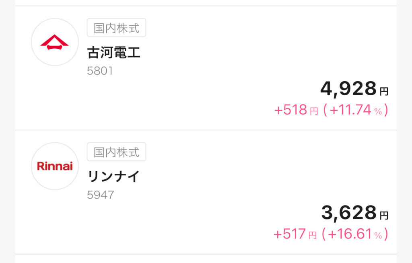This screenshot has width=412, height=263.
Task: Click stock code 5801
Action: coord(100,71)
